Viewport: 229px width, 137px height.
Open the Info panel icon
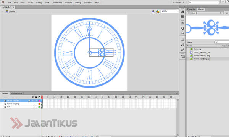[x=183, y=28]
